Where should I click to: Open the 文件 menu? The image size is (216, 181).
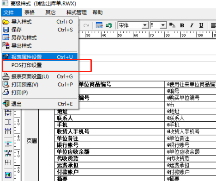[x=11, y=12]
